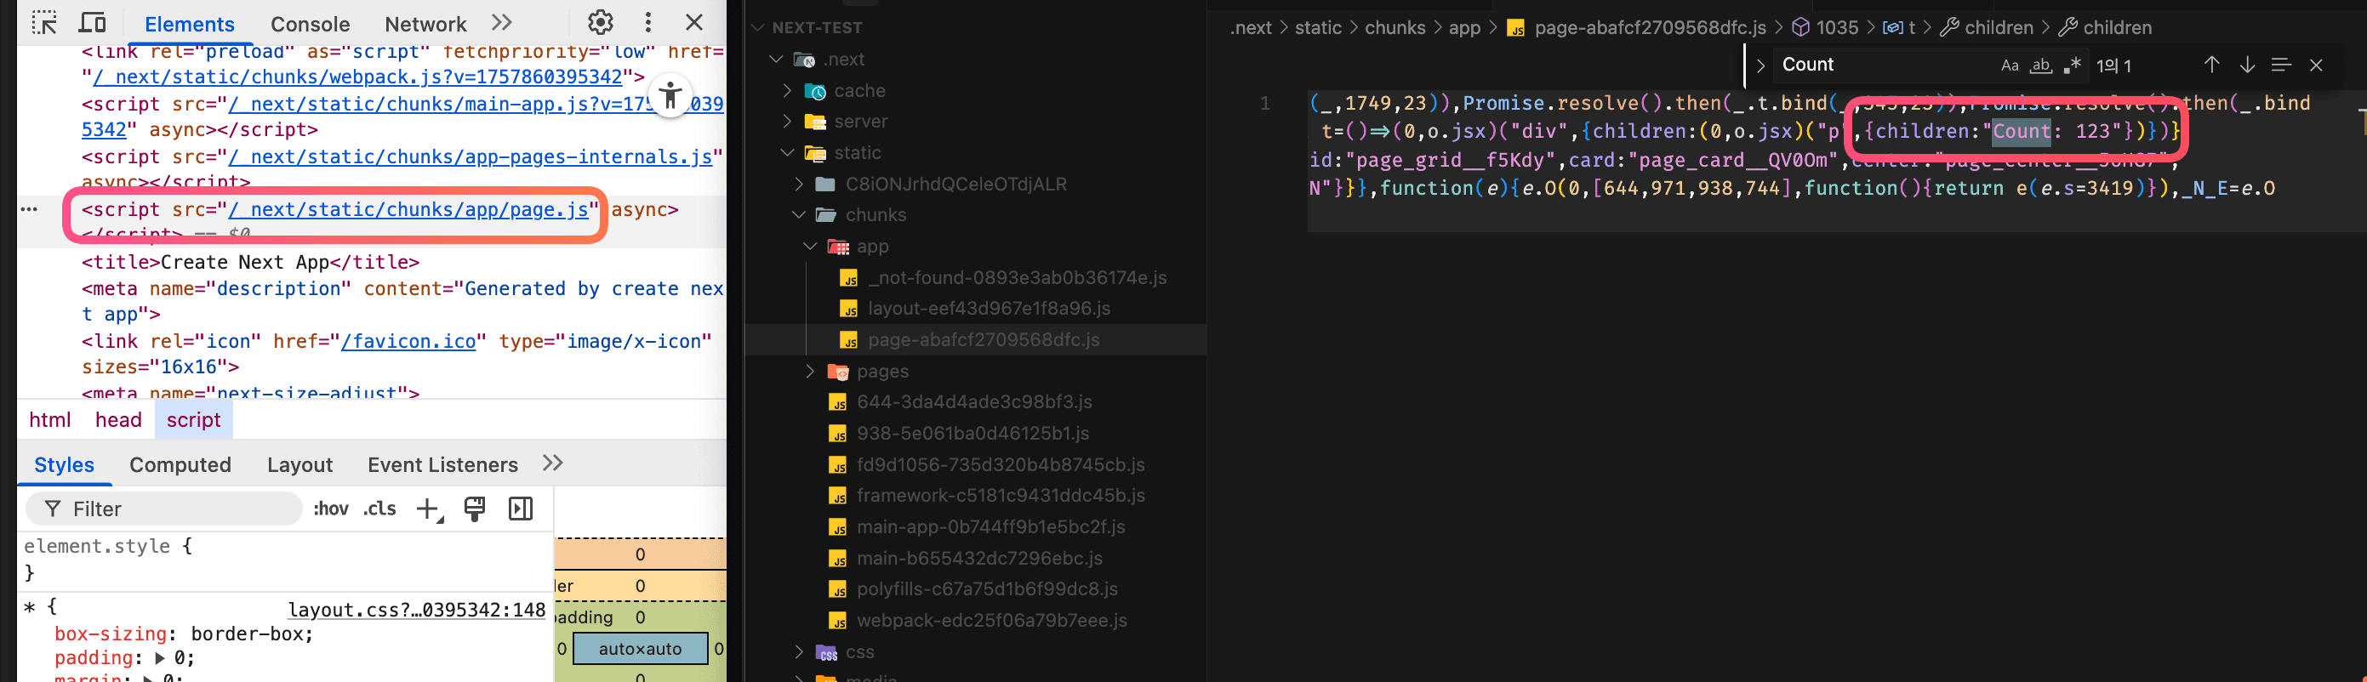This screenshot has height=682, width=2367.
Task: Go to previous match in find widget
Action: [2210, 65]
